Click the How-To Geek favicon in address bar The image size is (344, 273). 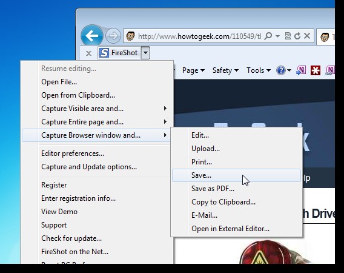point(130,36)
